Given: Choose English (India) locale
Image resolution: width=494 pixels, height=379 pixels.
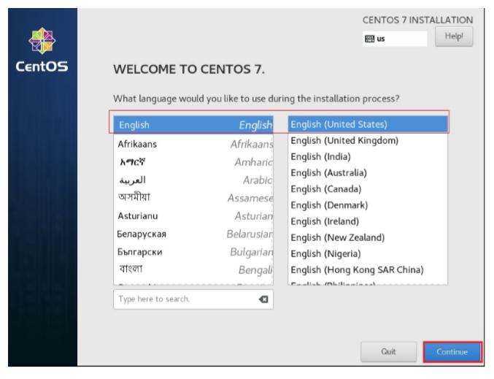Looking at the screenshot, I should pos(368,157).
